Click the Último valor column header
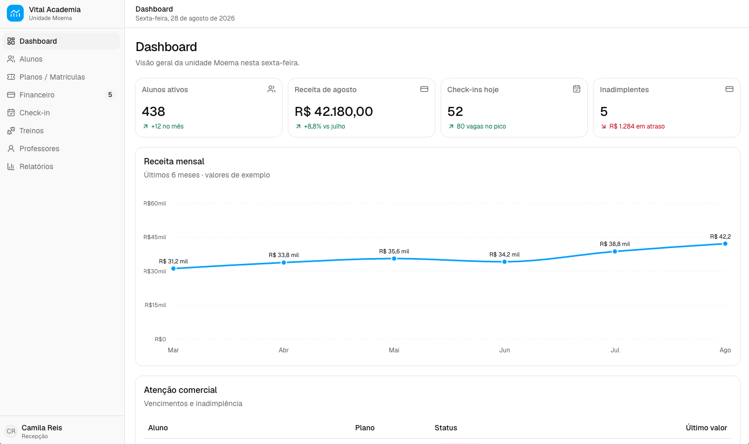This screenshot has width=749, height=444. tap(706, 428)
